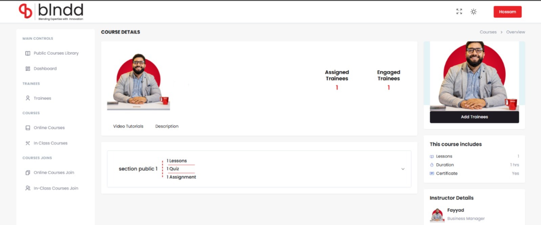541x225 pixels.
Task: Click the Overview breadcrumb link
Action: click(x=515, y=32)
